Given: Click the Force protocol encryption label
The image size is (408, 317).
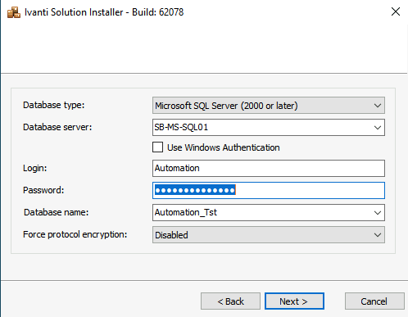Looking at the screenshot, I should click(75, 234).
